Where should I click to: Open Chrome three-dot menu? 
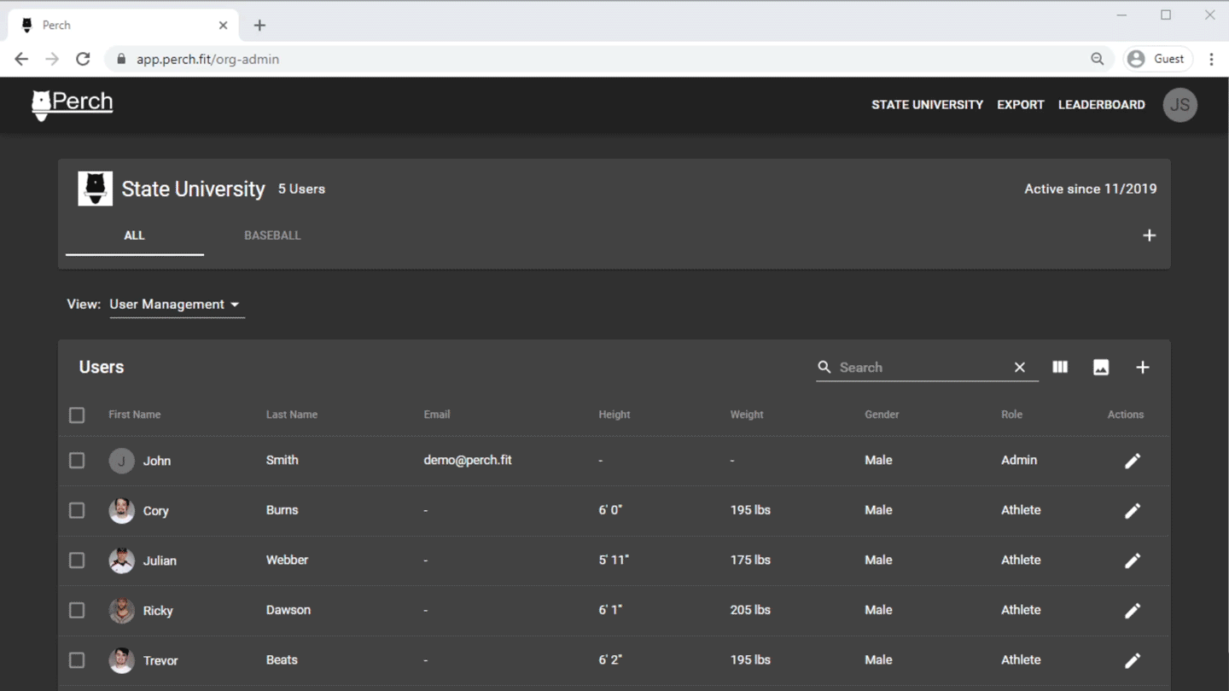(1211, 59)
